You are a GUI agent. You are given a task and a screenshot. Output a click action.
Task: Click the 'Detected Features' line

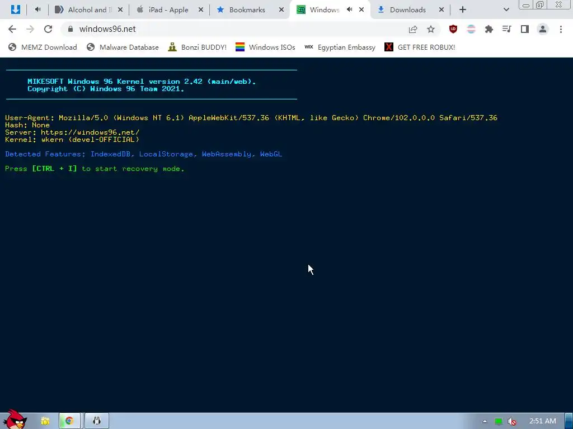click(x=144, y=154)
